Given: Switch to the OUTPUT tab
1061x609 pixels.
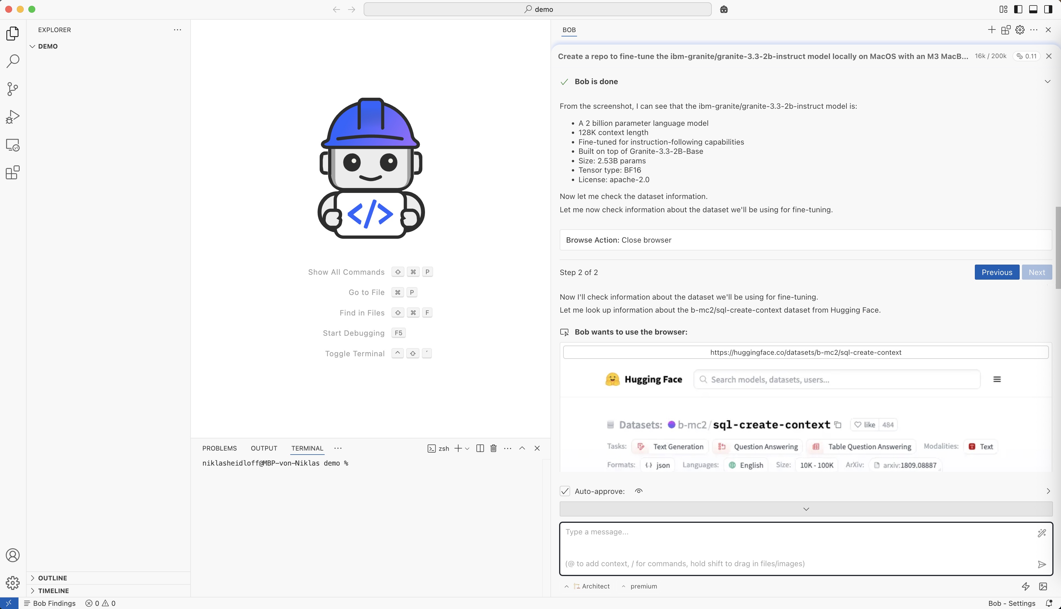Looking at the screenshot, I should 264,449.
